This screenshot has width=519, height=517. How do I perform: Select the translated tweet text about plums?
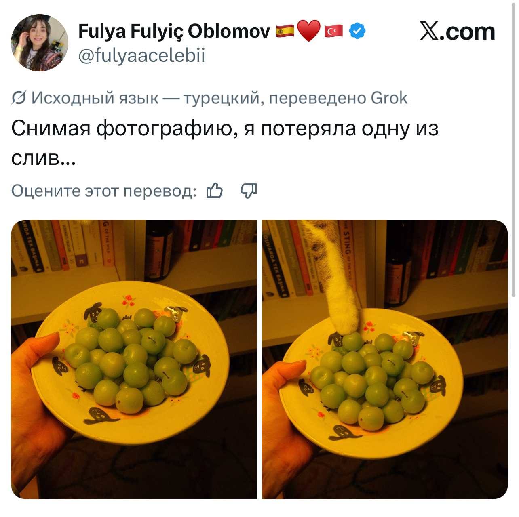(x=225, y=143)
